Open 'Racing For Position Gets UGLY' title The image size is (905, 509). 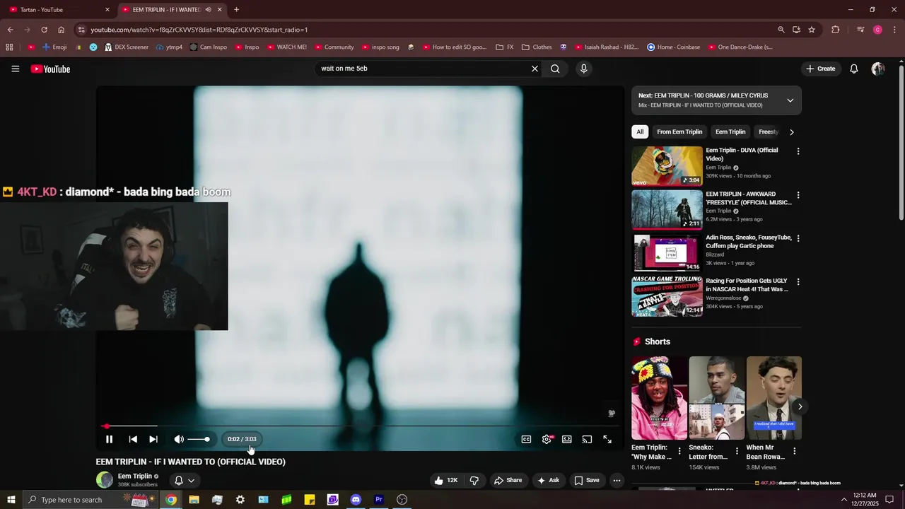[747, 285]
